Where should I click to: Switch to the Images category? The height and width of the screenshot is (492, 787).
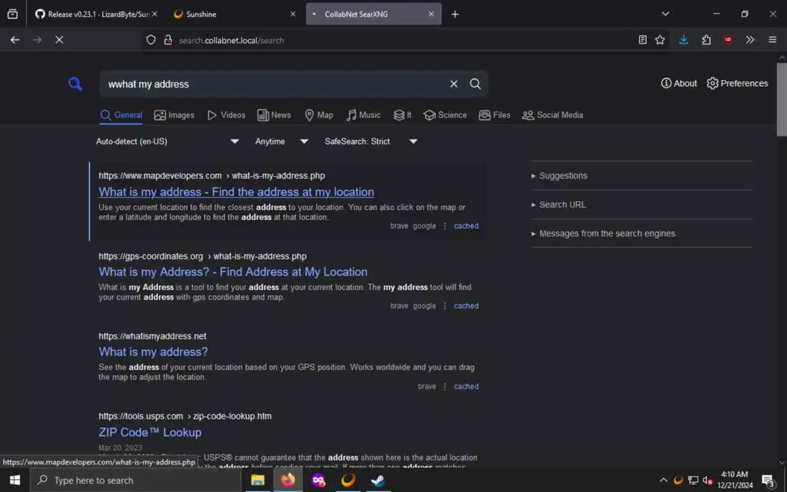(174, 115)
